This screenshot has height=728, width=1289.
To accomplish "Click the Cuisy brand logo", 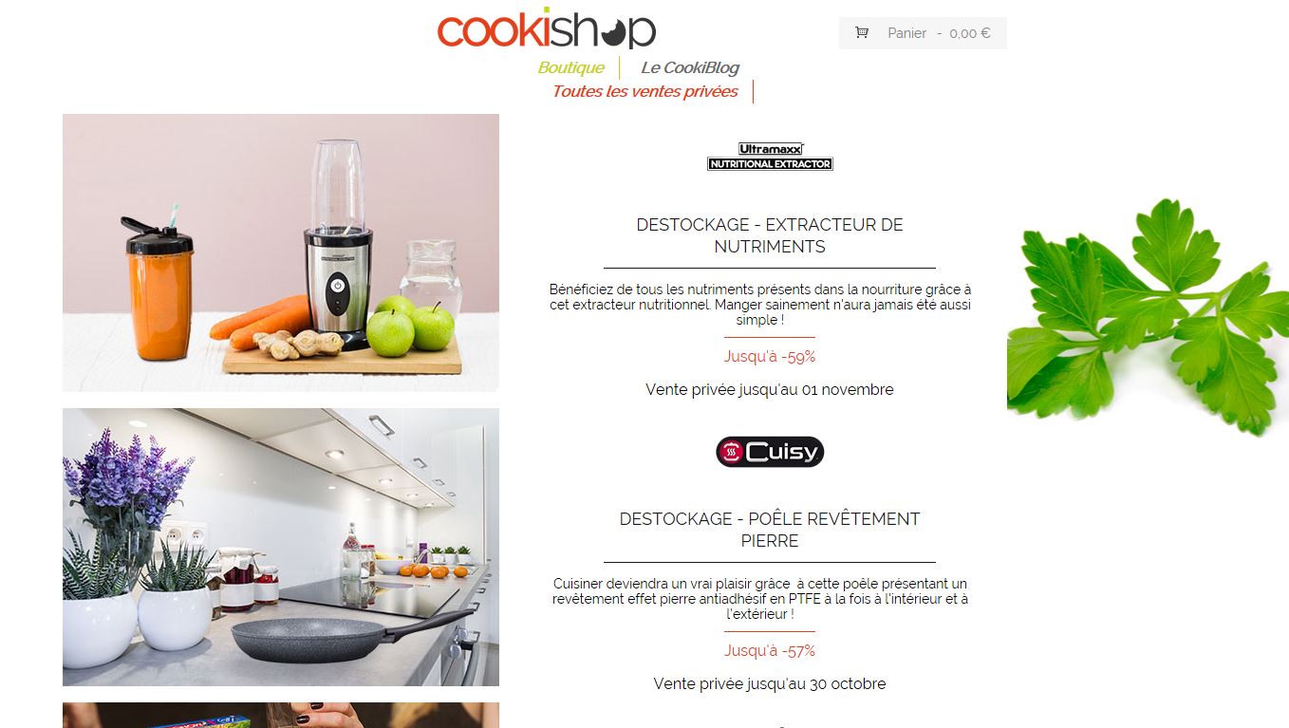I will click(770, 452).
